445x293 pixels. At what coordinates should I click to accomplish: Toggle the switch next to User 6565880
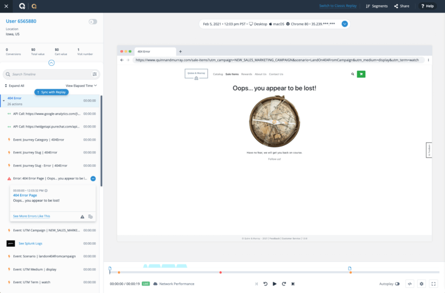(93, 22)
